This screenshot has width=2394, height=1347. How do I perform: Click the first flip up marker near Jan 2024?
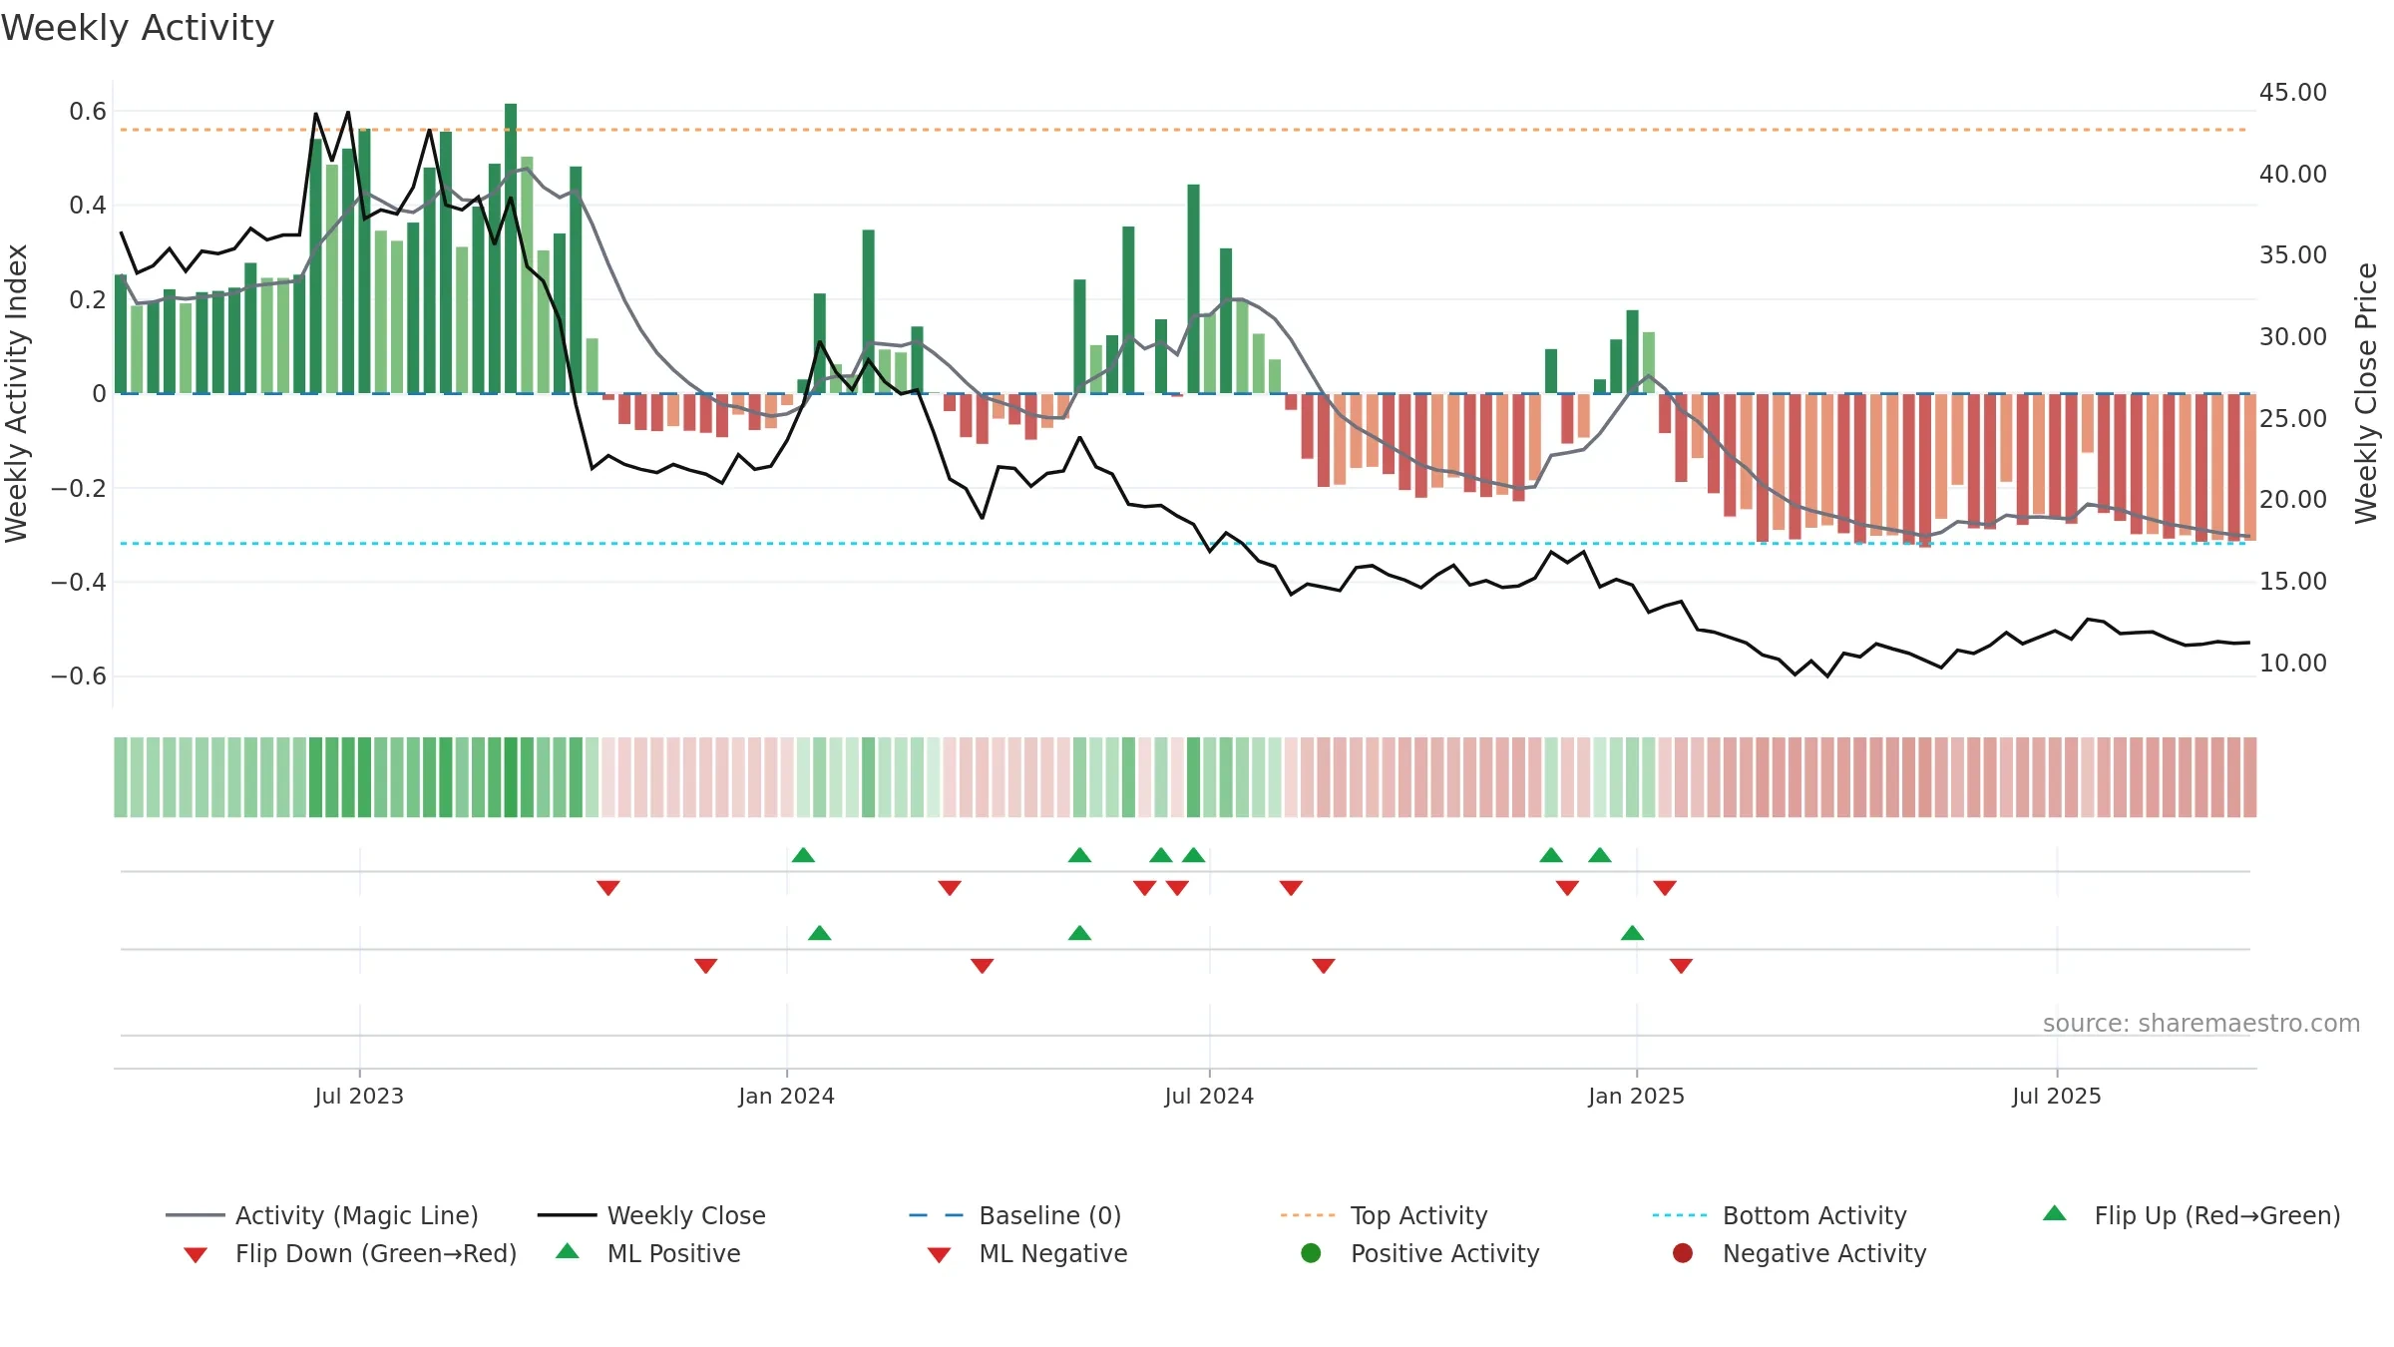(803, 855)
